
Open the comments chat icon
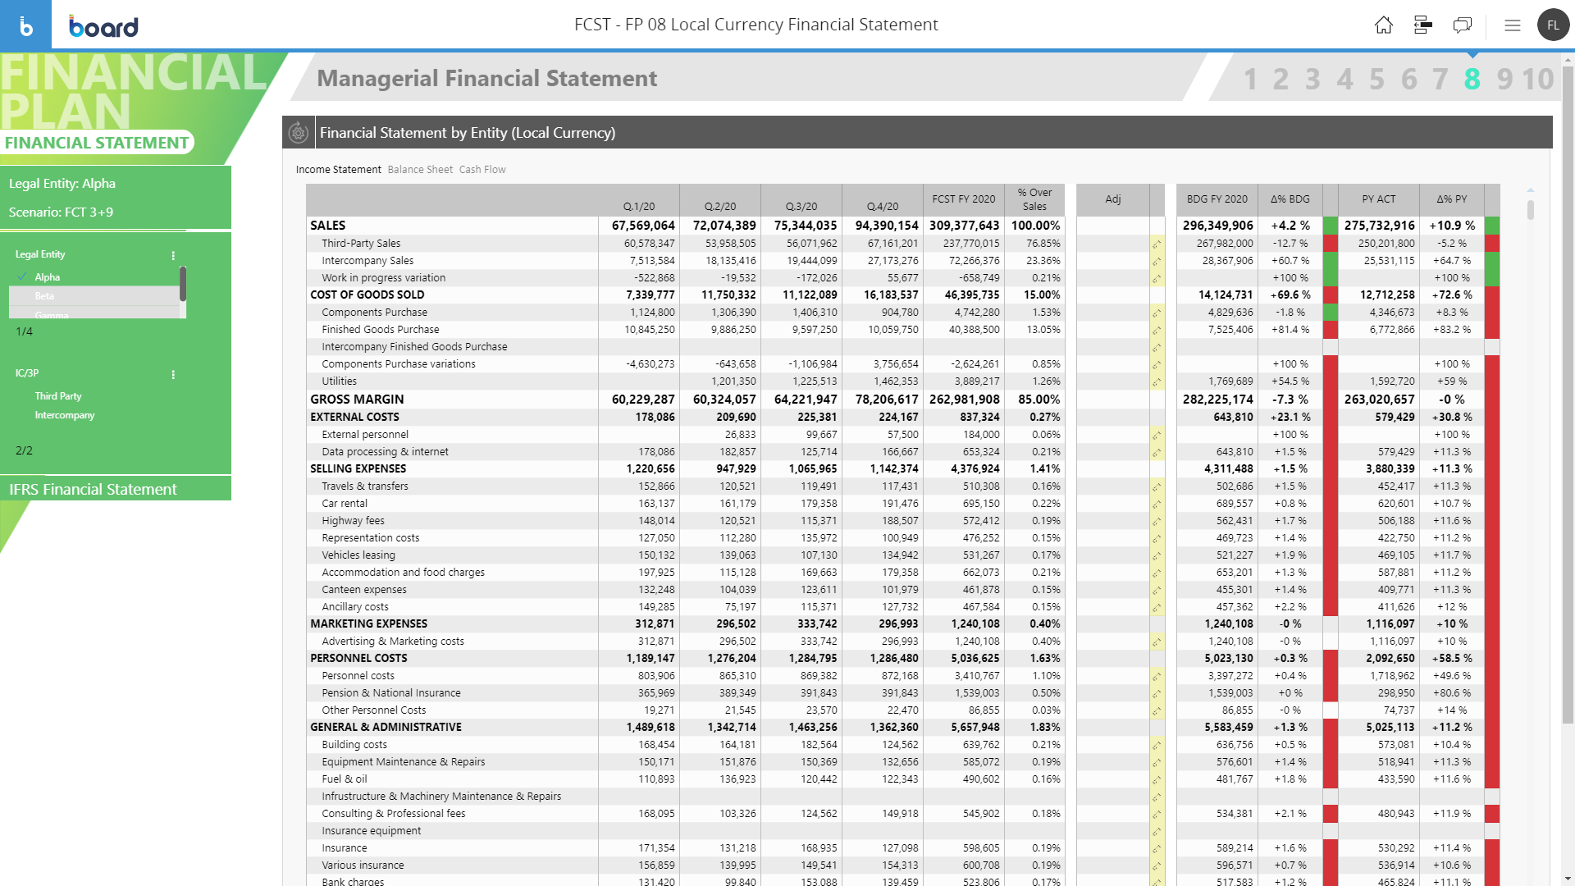click(1462, 25)
